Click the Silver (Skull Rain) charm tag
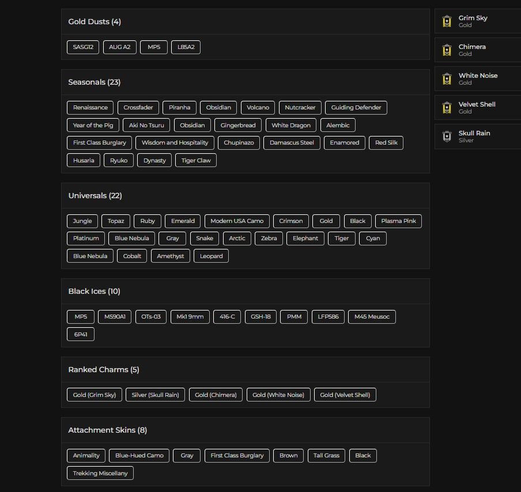The image size is (521, 492). [x=155, y=395]
